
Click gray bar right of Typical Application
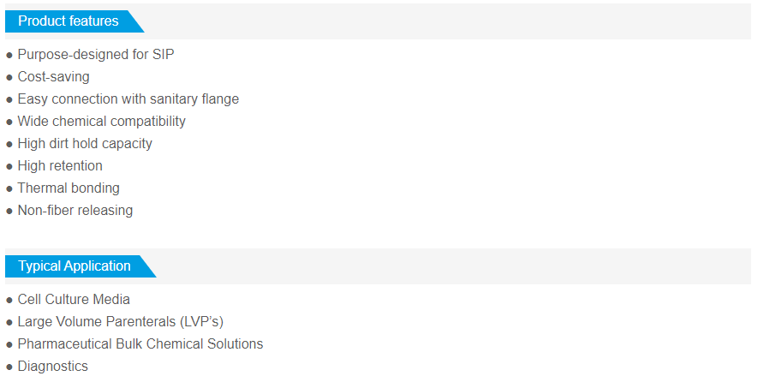click(x=454, y=266)
